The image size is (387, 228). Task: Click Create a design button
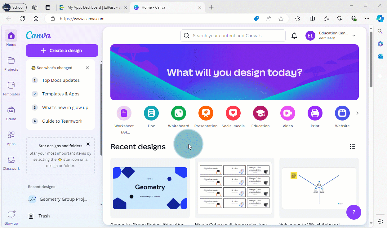click(x=62, y=50)
